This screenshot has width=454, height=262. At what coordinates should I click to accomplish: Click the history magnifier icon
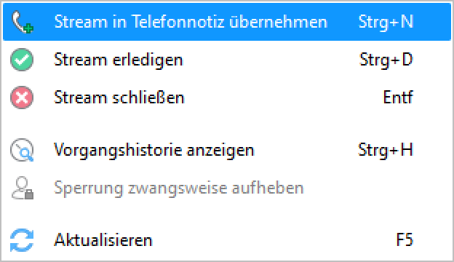22,150
